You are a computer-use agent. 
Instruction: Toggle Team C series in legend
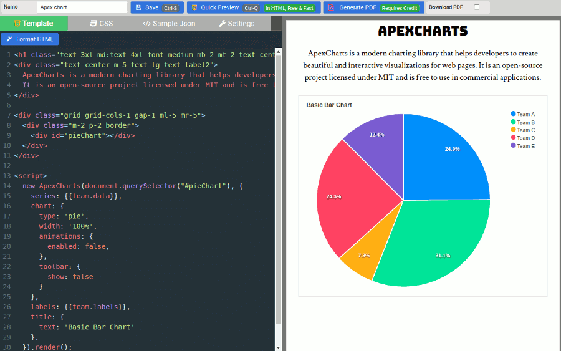pos(523,130)
